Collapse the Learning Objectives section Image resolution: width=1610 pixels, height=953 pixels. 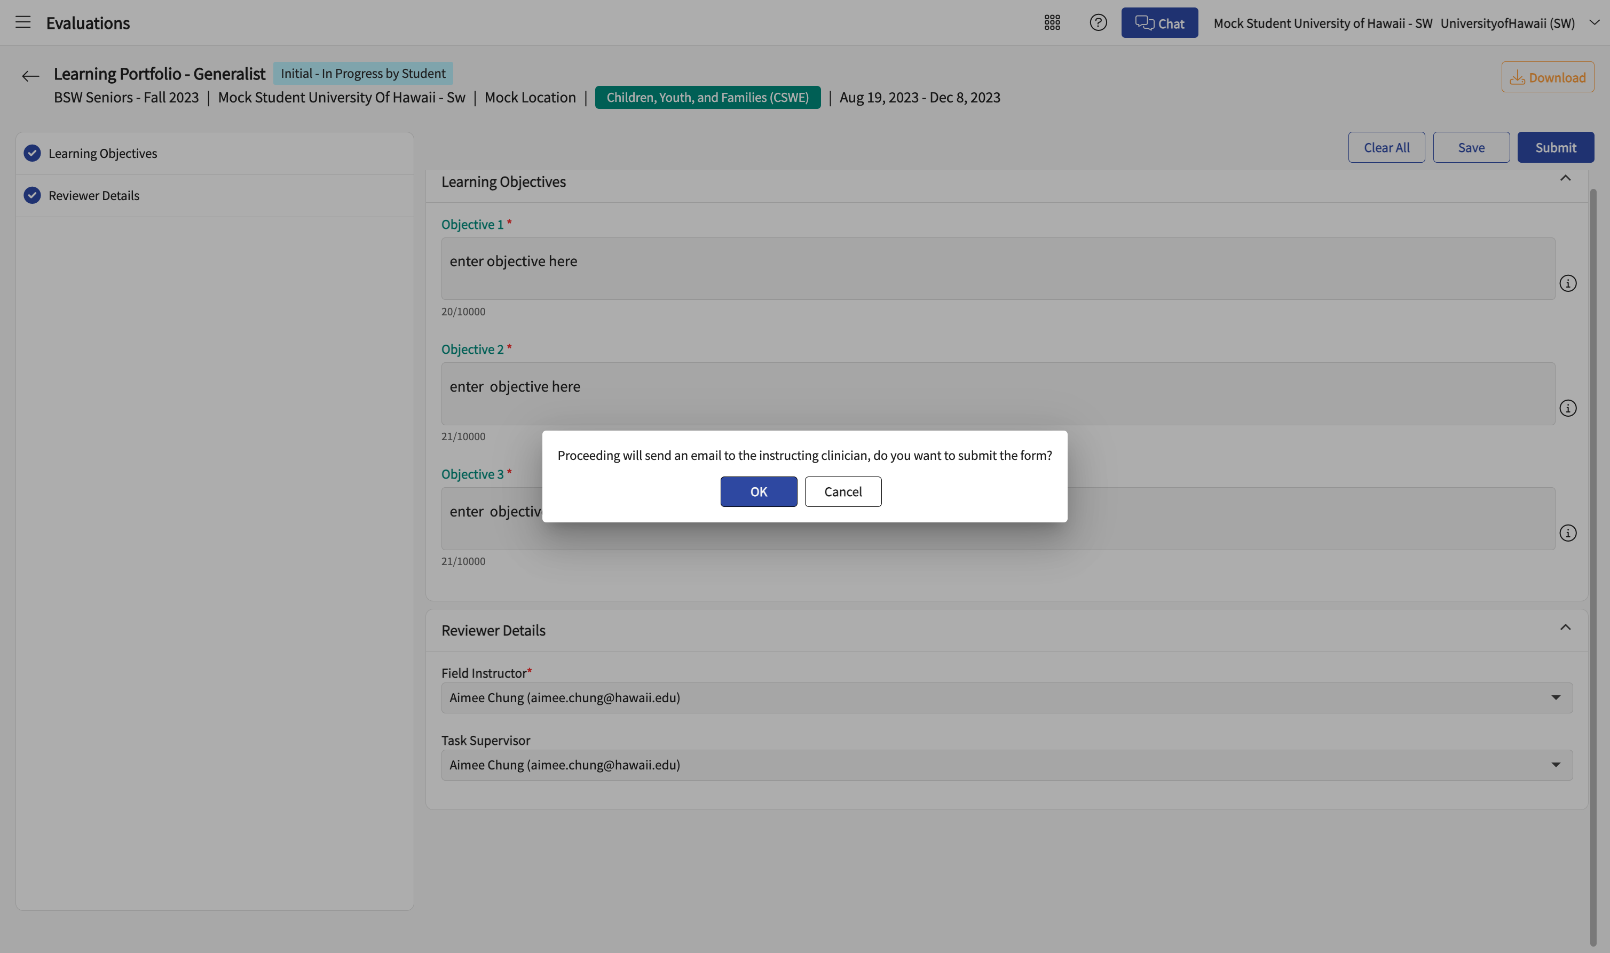tap(1566, 179)
